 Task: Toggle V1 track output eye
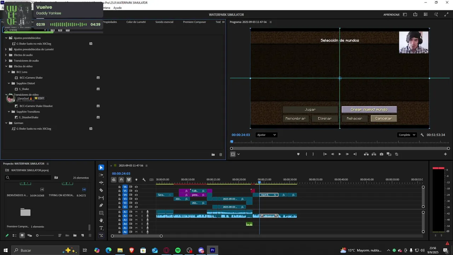(x=136, y=207)
